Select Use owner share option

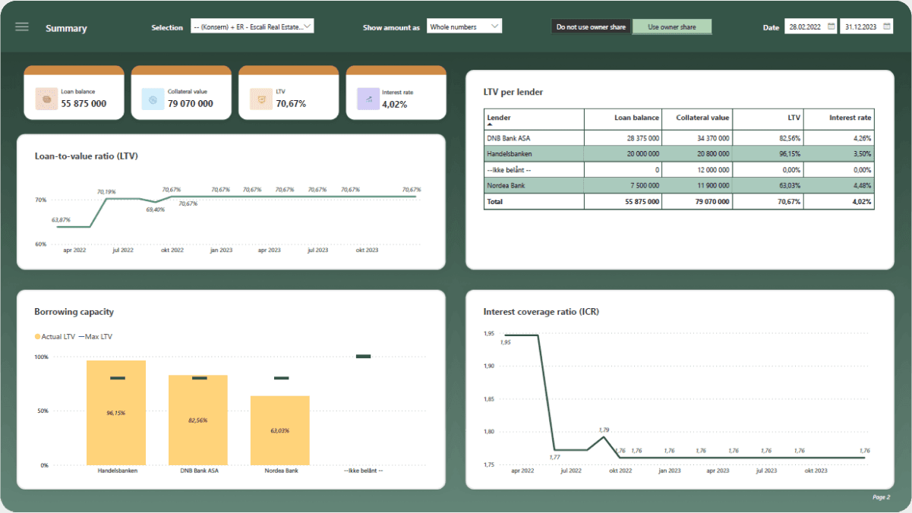pos(672,27)
